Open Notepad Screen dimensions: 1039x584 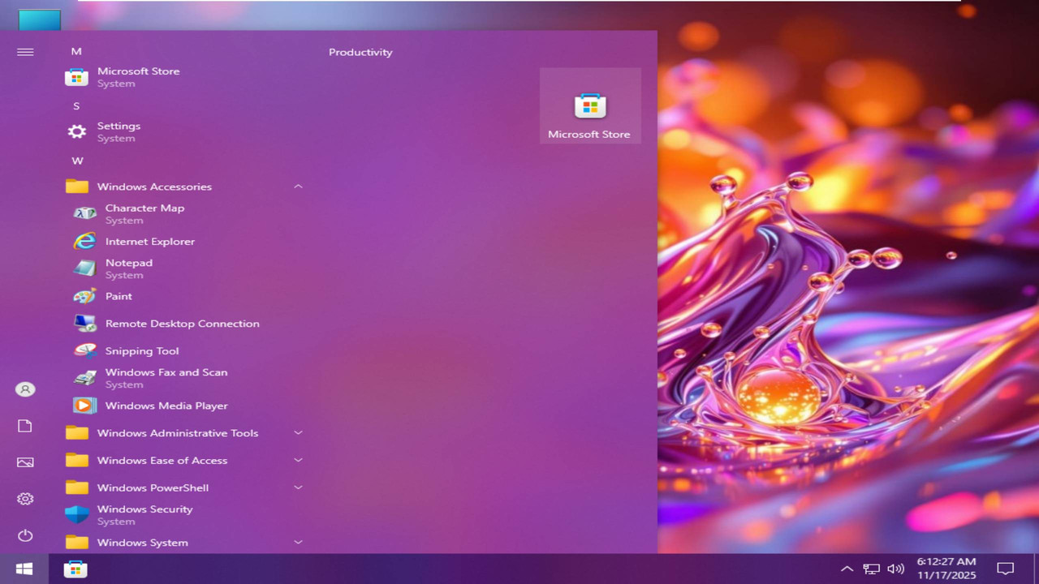[185, 268]
